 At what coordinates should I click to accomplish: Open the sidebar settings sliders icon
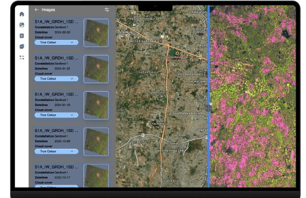22,57
